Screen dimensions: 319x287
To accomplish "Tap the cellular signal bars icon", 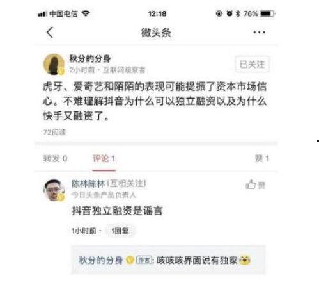I will point(42,14).
